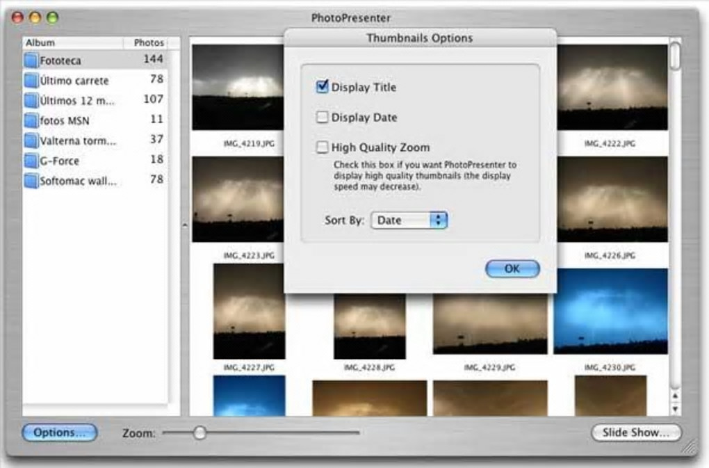Select the Valterna torm... album name

(78, 140)
